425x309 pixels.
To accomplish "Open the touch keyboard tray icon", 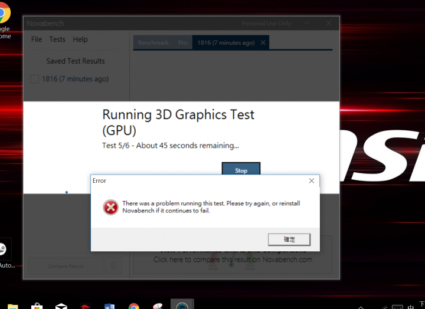I will (397, 307).
